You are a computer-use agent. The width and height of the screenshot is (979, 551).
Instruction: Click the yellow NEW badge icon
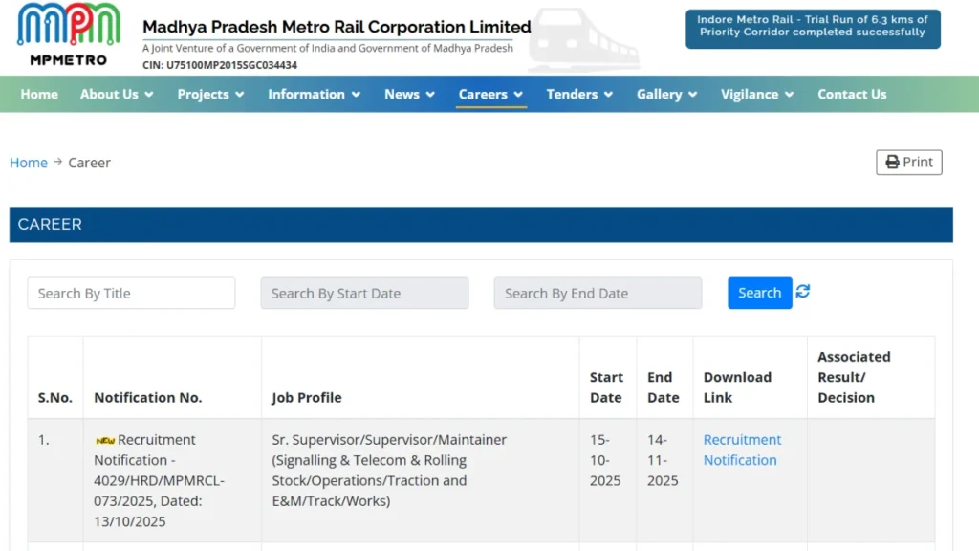pos(105,440)
